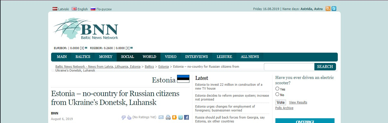The image size is (388, 123).
Task: Open the INTERVIEWS menu item
Action: point(197,57)
